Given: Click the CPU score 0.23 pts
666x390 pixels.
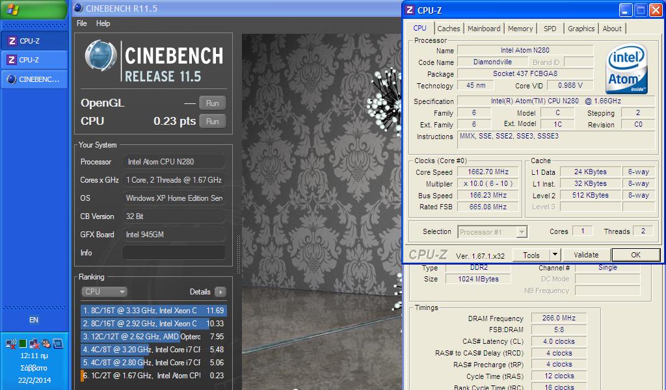Looking at the screenshot, I should pyautogui.click(x=174, y=121).
